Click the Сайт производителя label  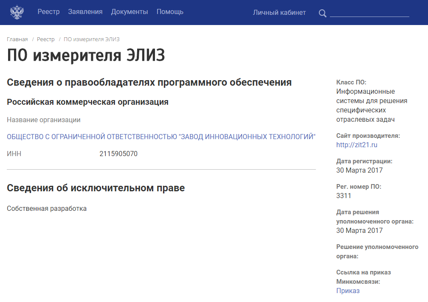368,136
